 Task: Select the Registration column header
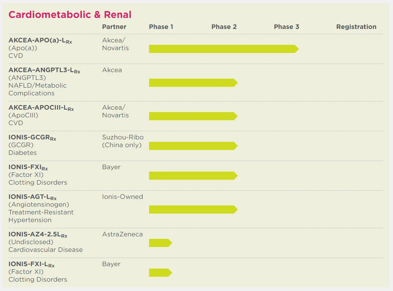click(x=356, y=27)
